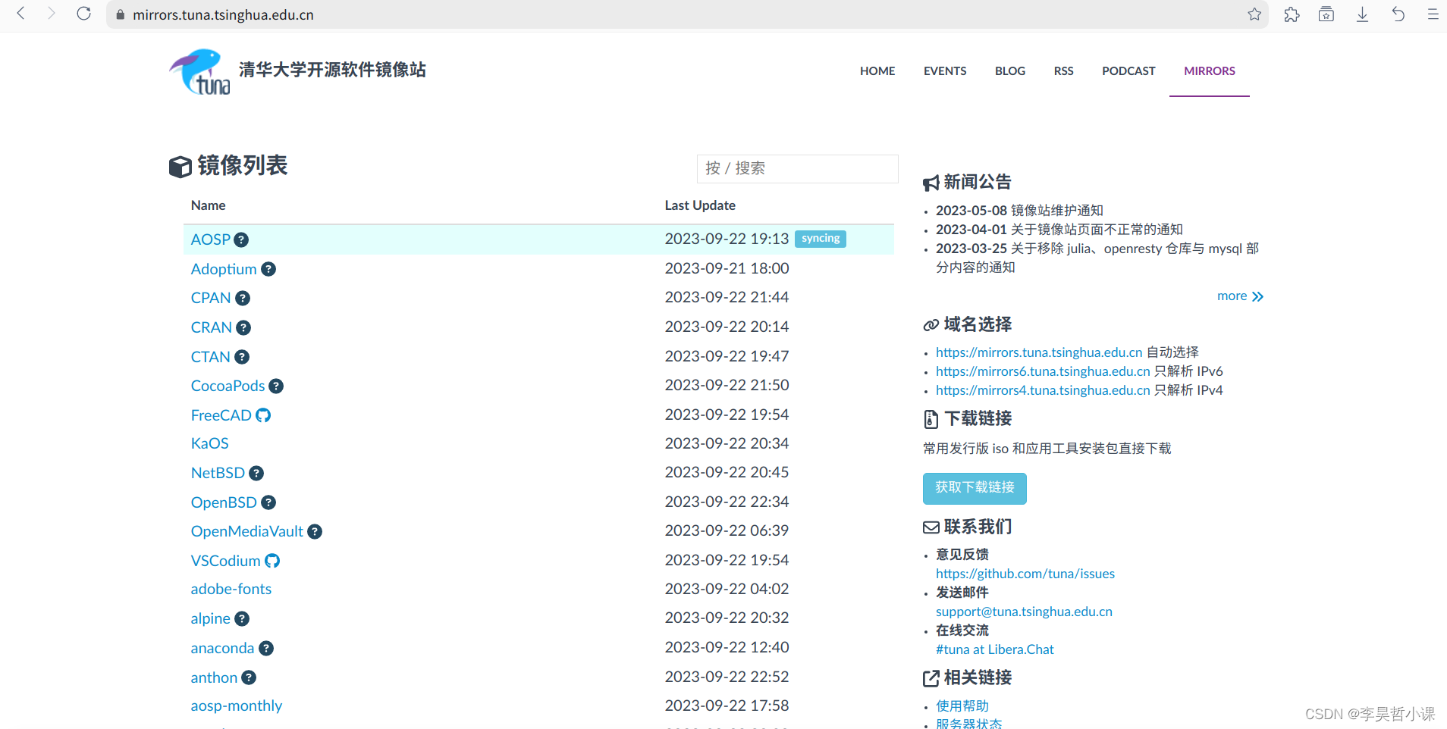Open the EVENTS nav item
The width and height of the screenshot is (1447, 729).
tap(945, 70)
